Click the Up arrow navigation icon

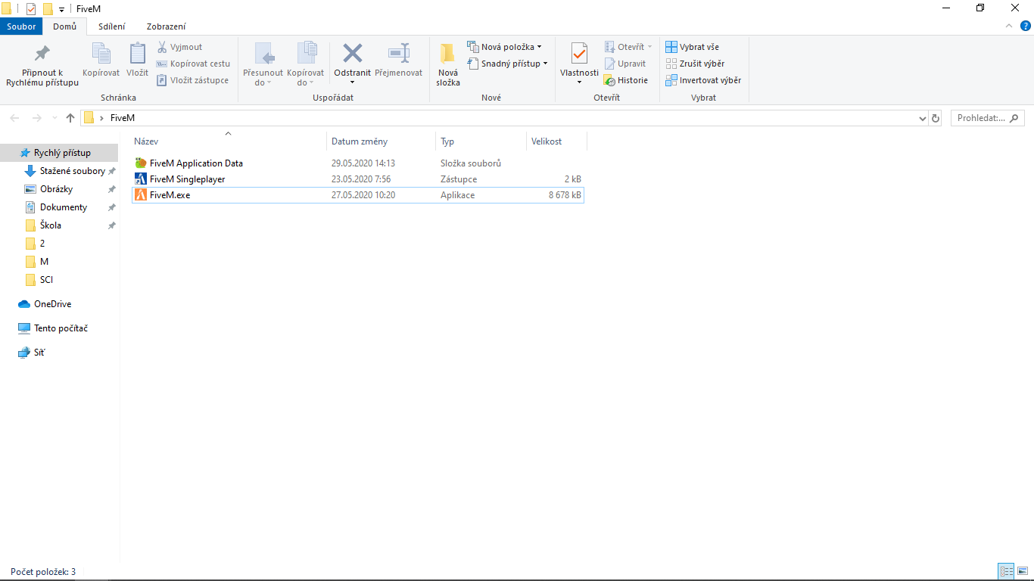pyautogui.click(x=70, y=118)
